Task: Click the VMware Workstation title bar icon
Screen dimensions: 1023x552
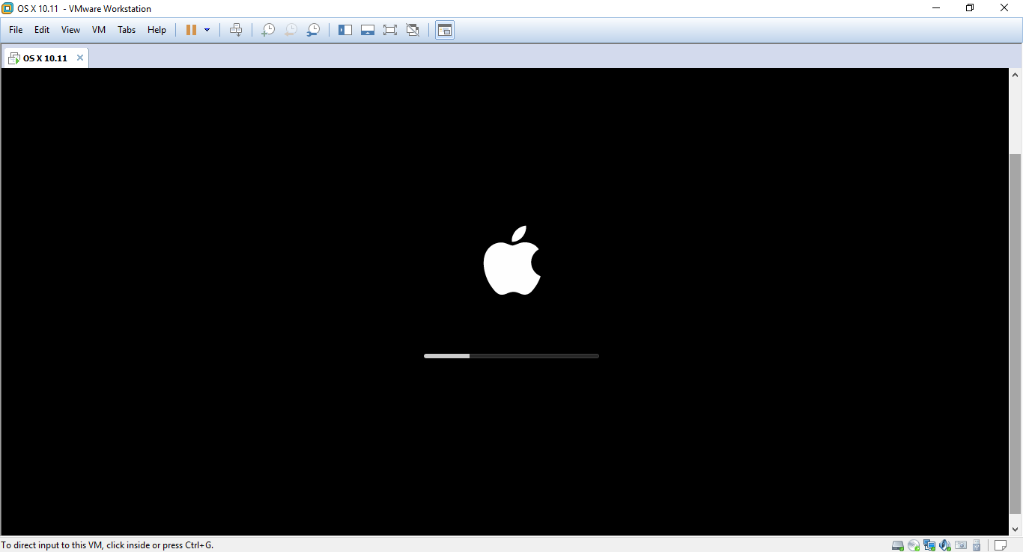Action: click(7, 8)
